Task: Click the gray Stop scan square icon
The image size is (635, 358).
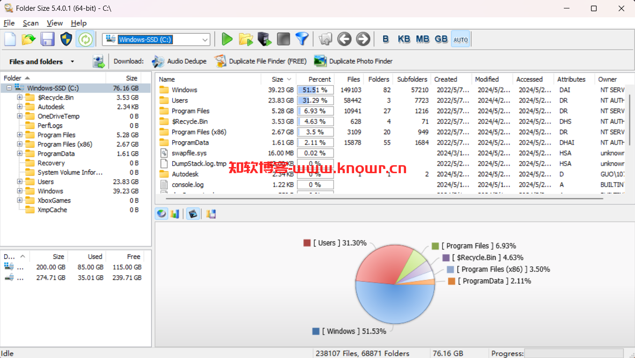Action: [x=283, y=39]
